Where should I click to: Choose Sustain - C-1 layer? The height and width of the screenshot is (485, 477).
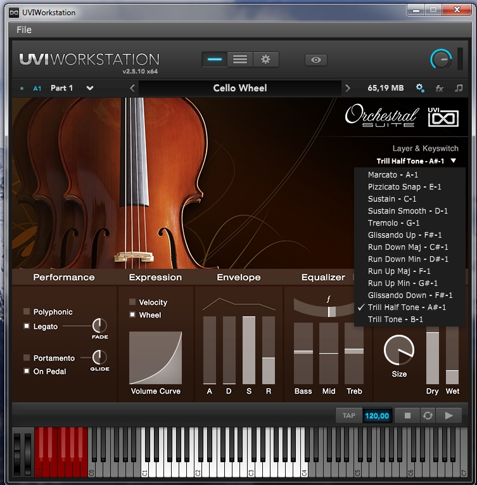410,199
